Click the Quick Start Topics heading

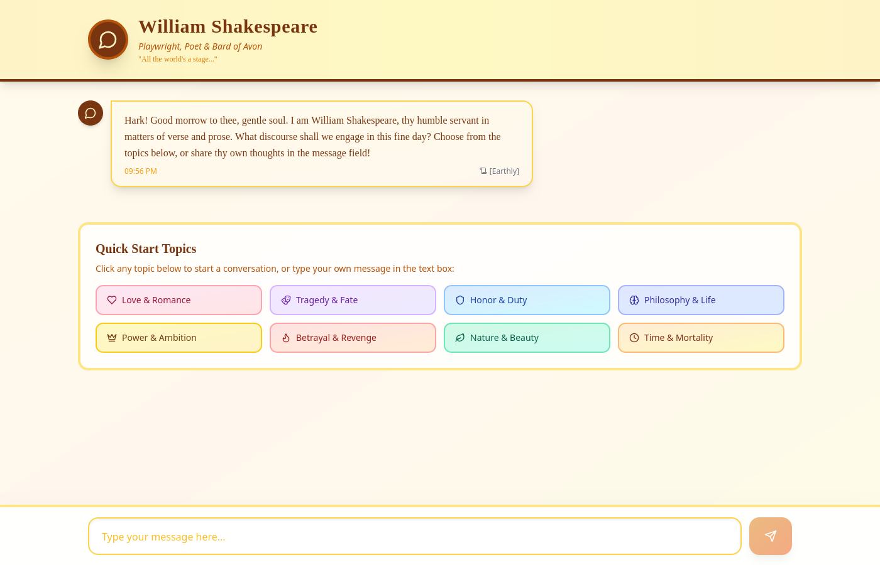coord(146,249)
